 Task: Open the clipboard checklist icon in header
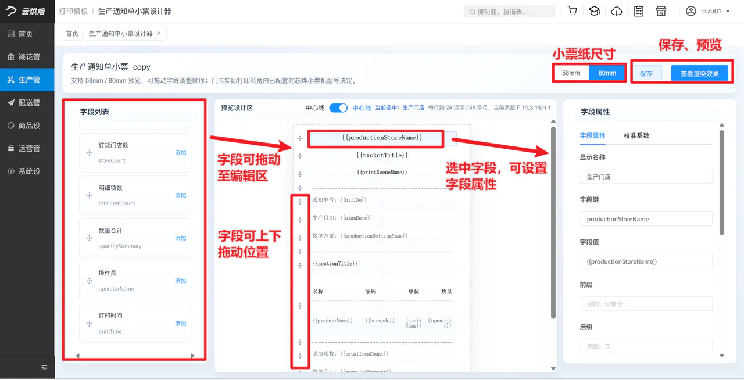(639, 11)
